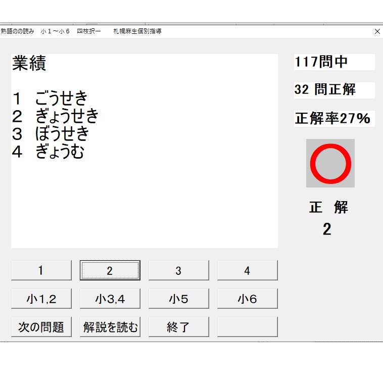Select grade level 小6
Screen dimensions: 383x383
[248, 299]
